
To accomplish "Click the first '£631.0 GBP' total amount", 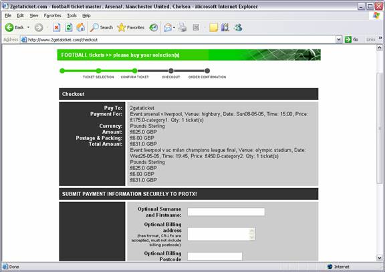I will [144, 144].
